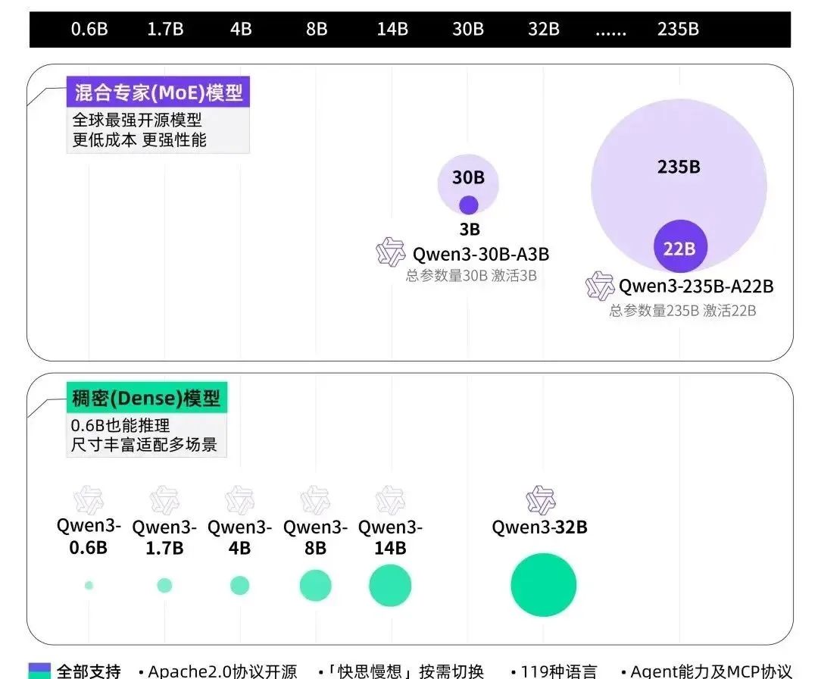Click the Qwen3-1.7B model label
The height and width of the screenshot is (679, 818).
[x=164, y=537]
